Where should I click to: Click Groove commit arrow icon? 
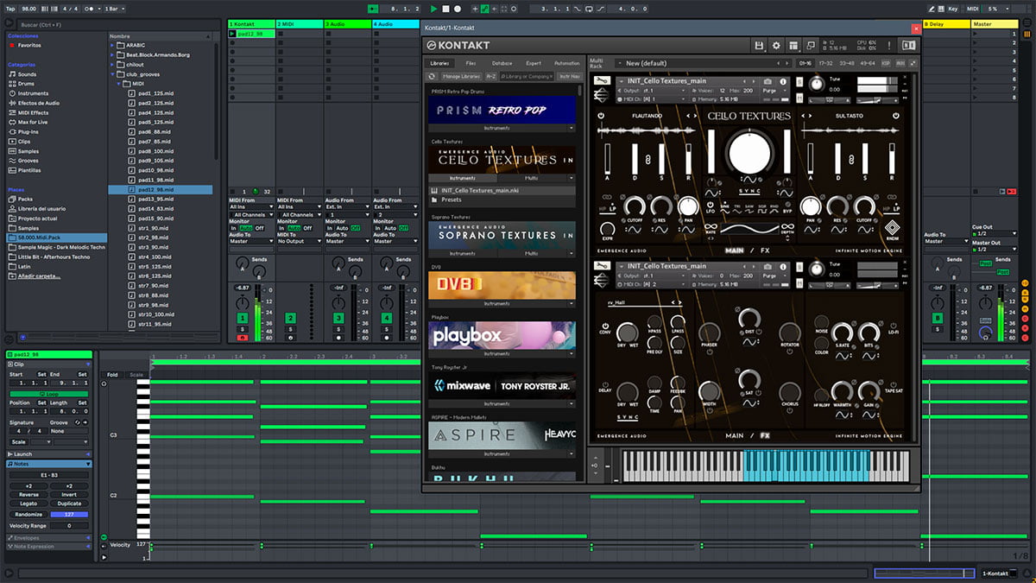point(85,422)
